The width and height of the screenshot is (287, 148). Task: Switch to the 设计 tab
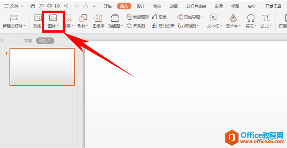coord(140,6)
